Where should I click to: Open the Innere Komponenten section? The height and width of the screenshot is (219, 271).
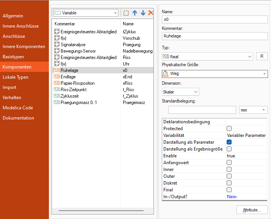click(x=24, y=47)
